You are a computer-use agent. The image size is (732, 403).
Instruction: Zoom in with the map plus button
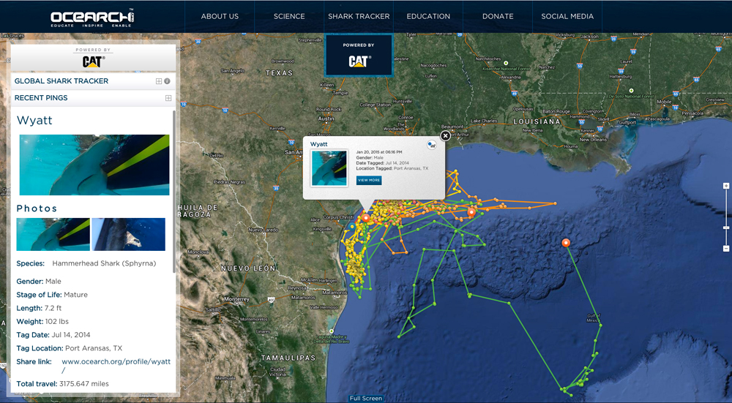click(x=726, y=186)
